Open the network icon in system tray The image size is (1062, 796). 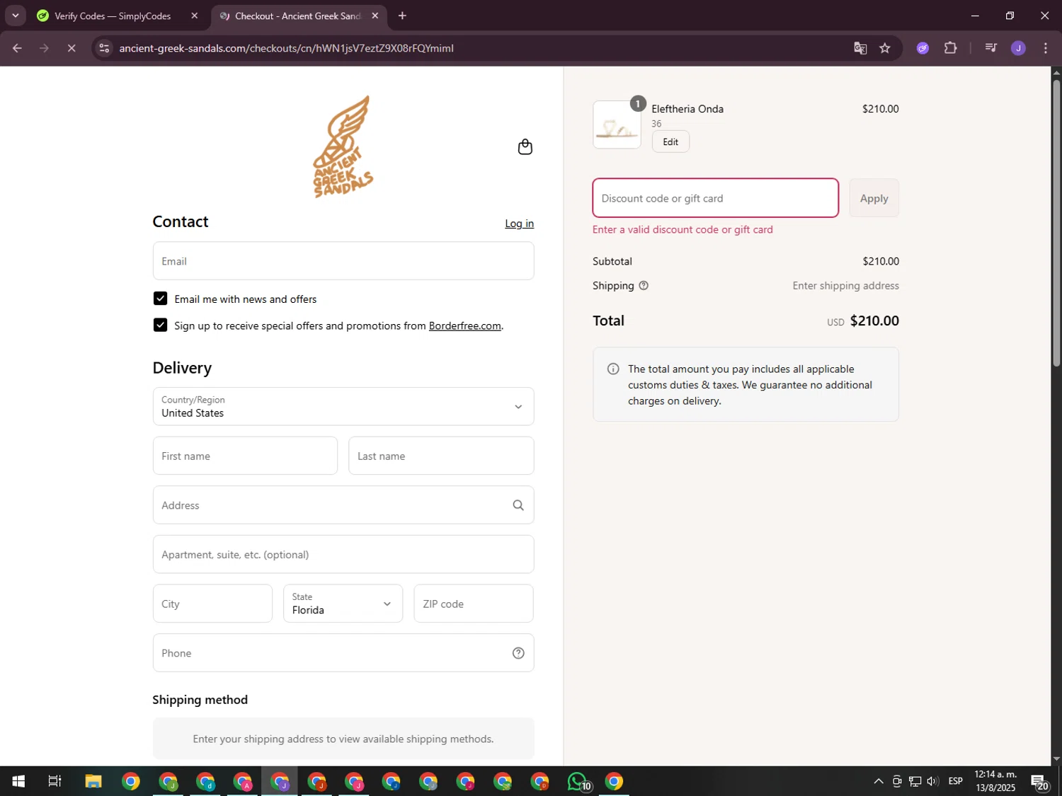(x=915, y=781)
